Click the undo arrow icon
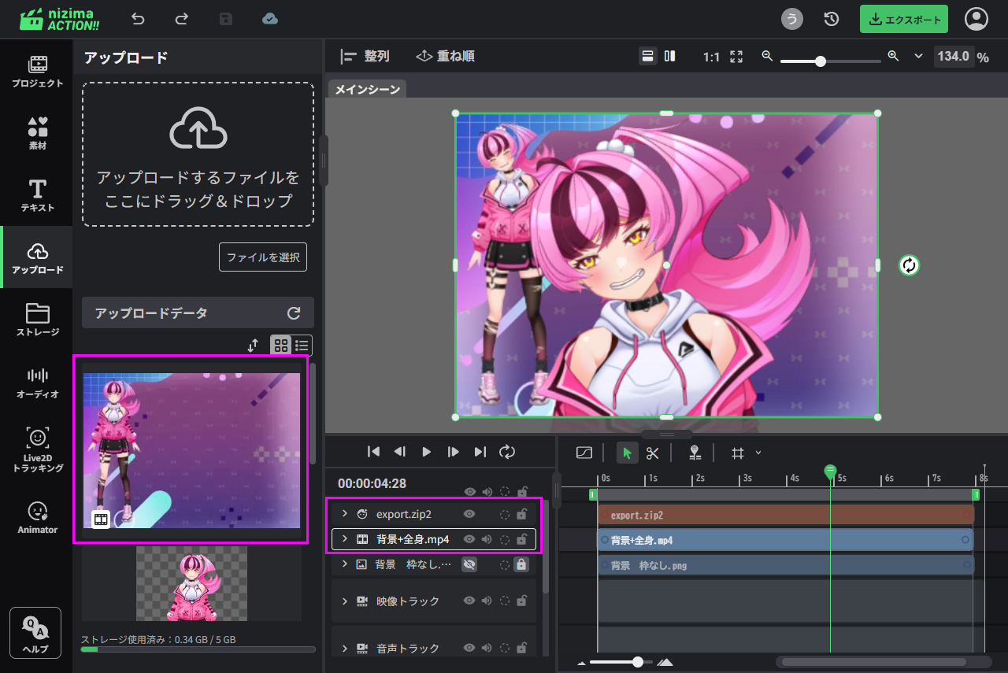1008x673 pixels. pos(138,19)
